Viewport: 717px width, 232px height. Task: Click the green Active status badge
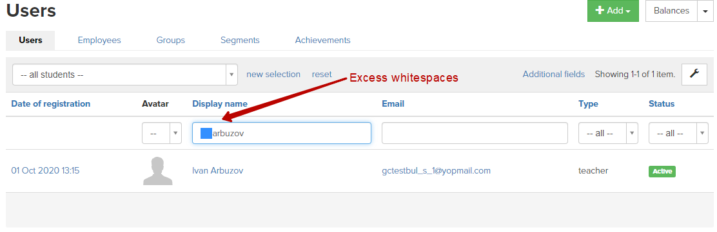click(x=662, y=172)
